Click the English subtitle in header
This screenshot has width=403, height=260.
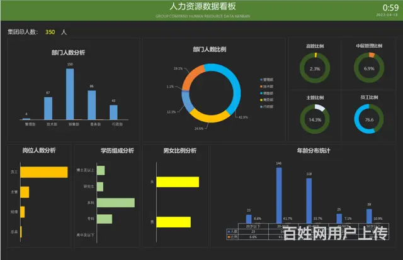click(203, 16)
